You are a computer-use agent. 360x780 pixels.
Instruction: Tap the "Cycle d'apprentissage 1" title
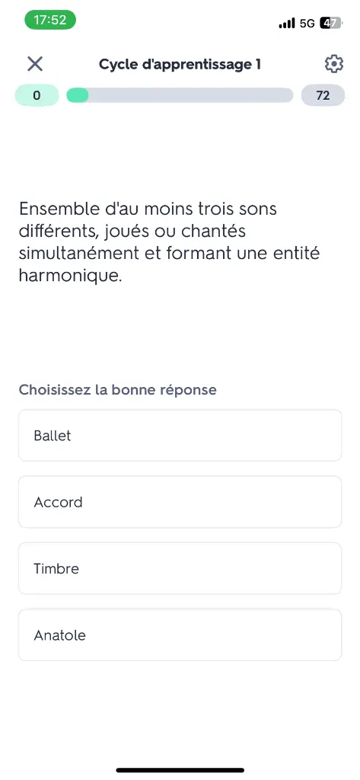[x=180, y=64]
